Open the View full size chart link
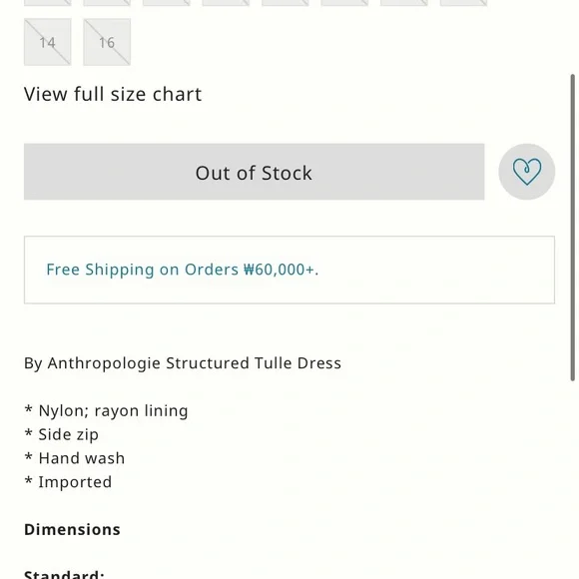The height and width of the screenshot is (579, 579). [113, 94]
